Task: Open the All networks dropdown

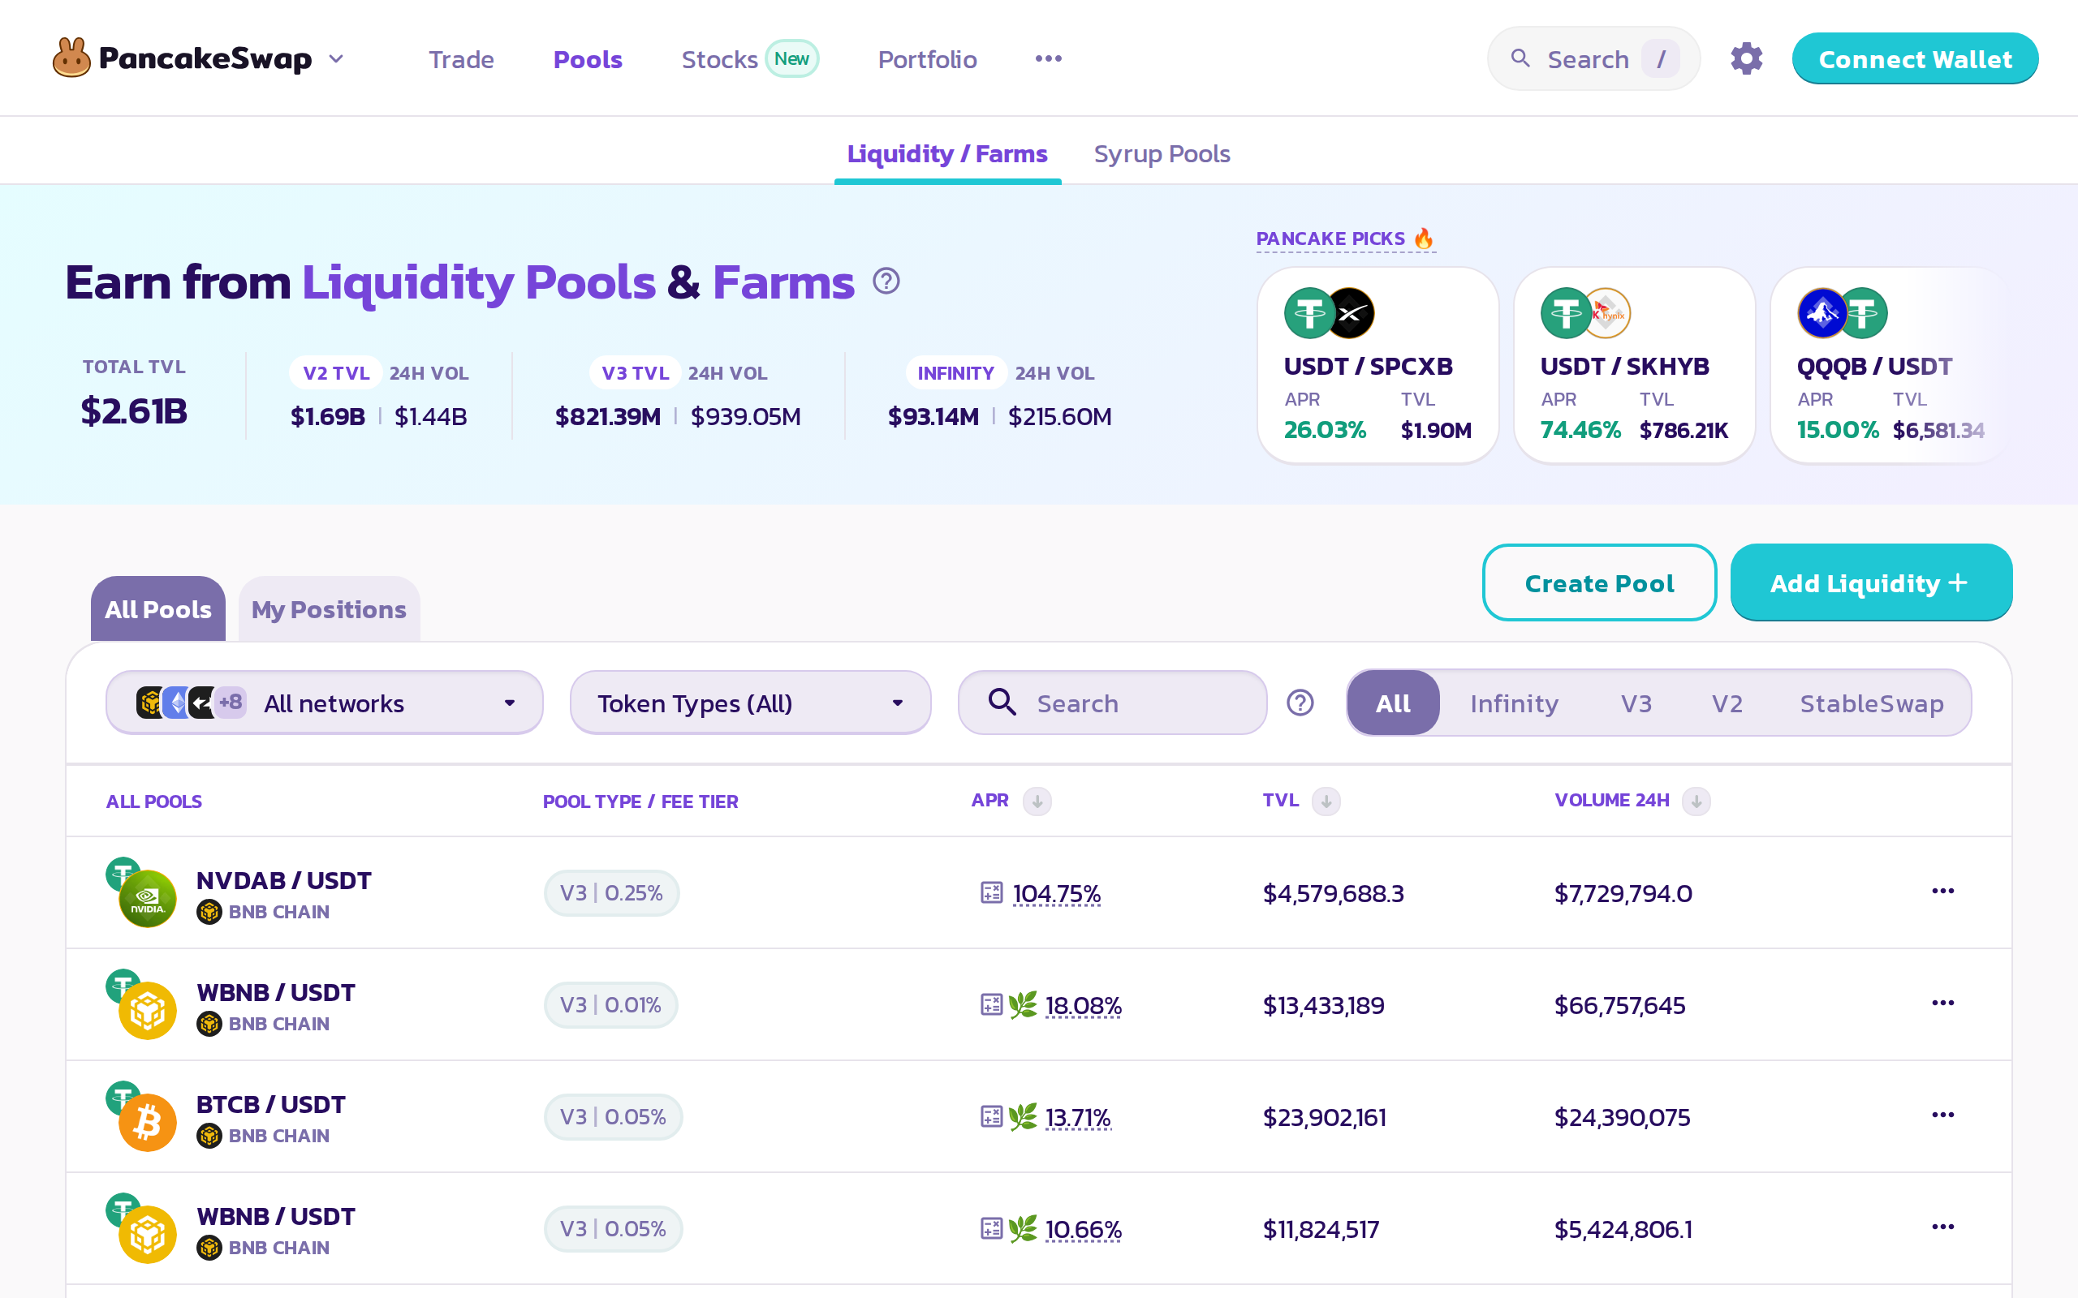Action: pyautogui.click(x=325, y=703)
